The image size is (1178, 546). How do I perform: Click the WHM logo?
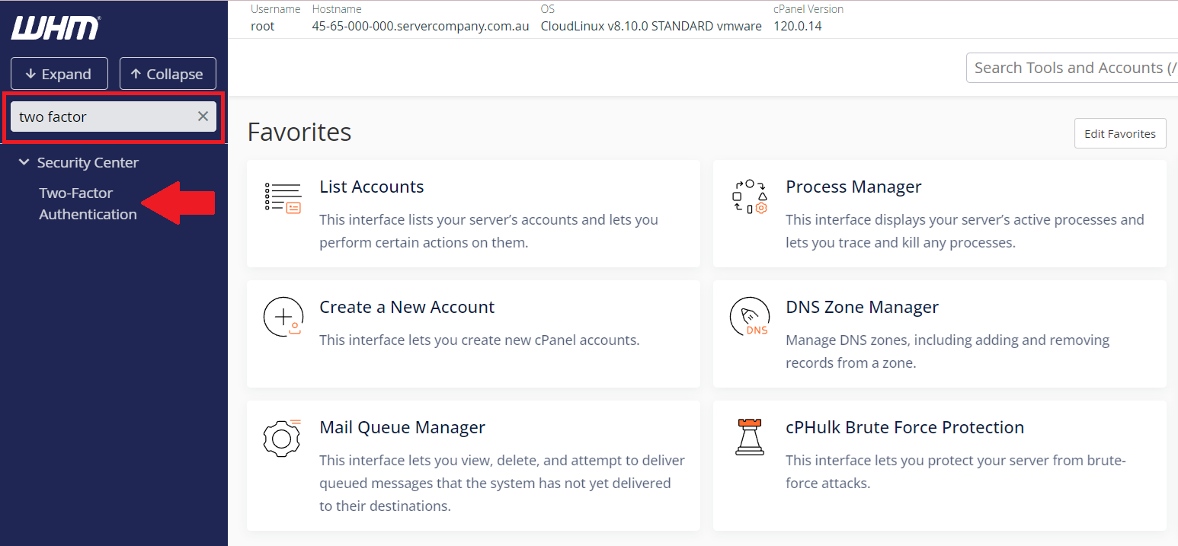tap(55, 28)
